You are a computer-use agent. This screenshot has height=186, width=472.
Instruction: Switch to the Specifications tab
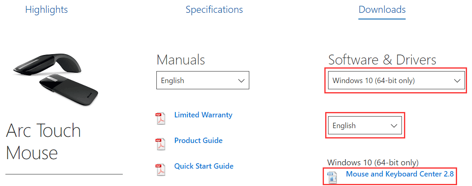point(214,10)
